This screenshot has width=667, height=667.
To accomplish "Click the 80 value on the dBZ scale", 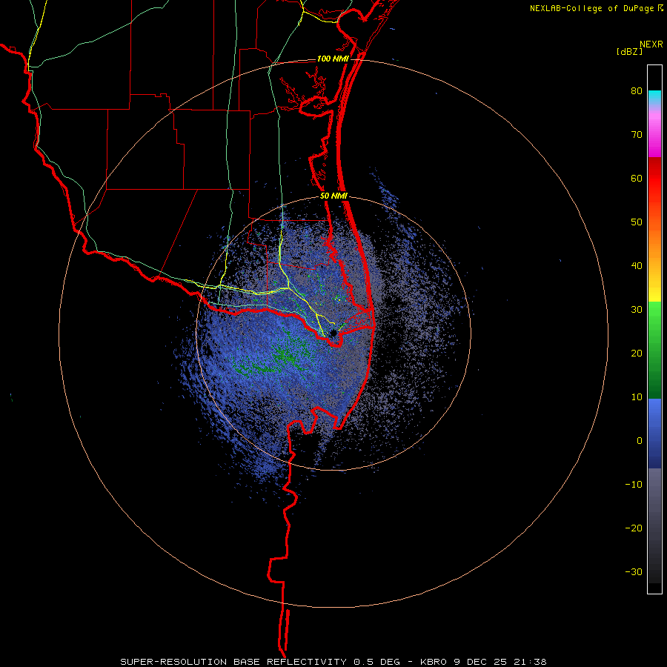I will click(x=637, y=91).
